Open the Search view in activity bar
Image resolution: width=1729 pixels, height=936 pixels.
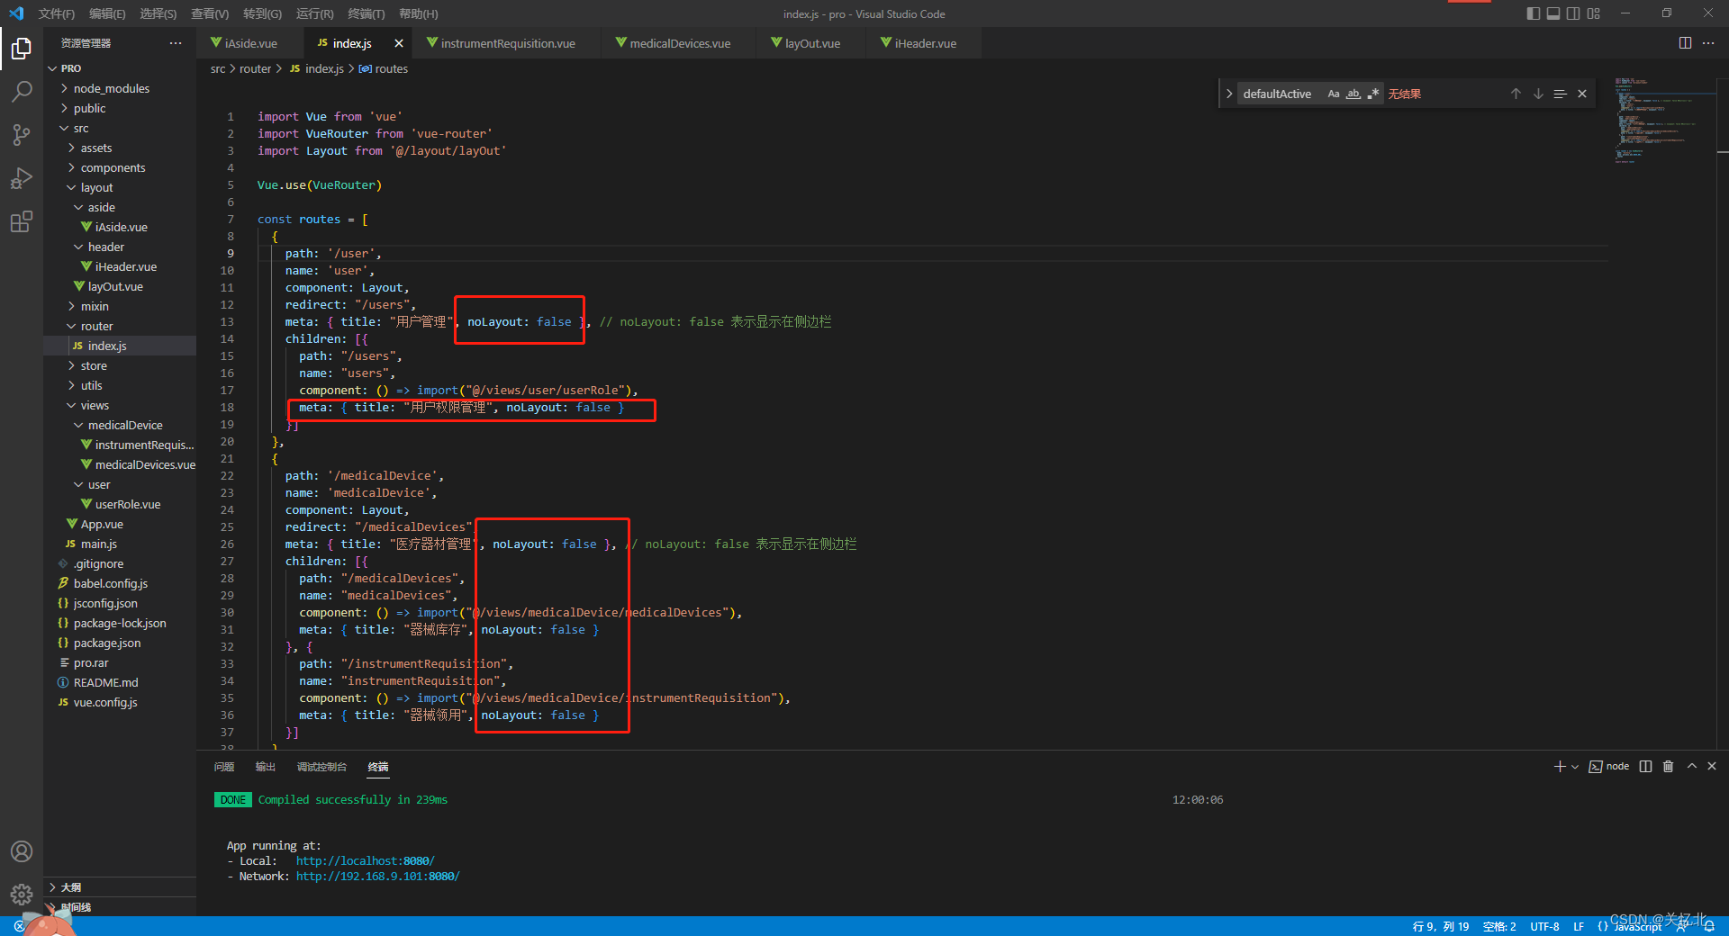(x=22, y=91)
